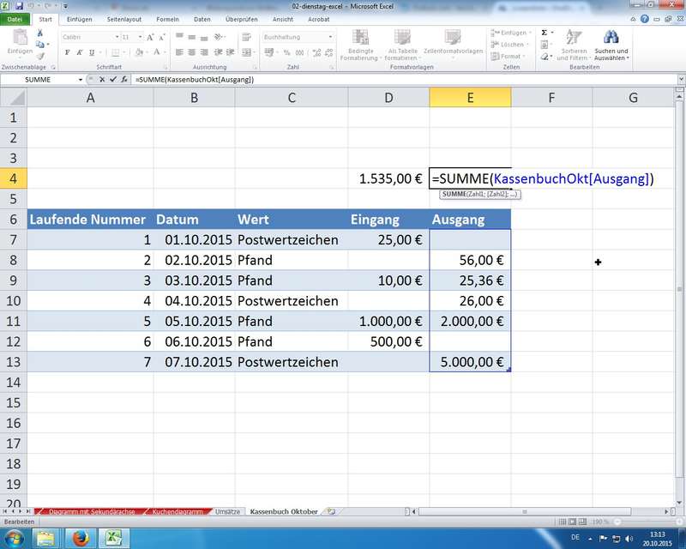The image size is (686, 549).
Task: Click Als Tabelle formatieren button
Action: [401, 45]
